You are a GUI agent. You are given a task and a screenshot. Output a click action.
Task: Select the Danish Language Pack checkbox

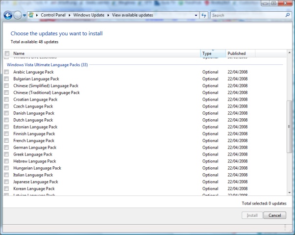tap(6, 113)
